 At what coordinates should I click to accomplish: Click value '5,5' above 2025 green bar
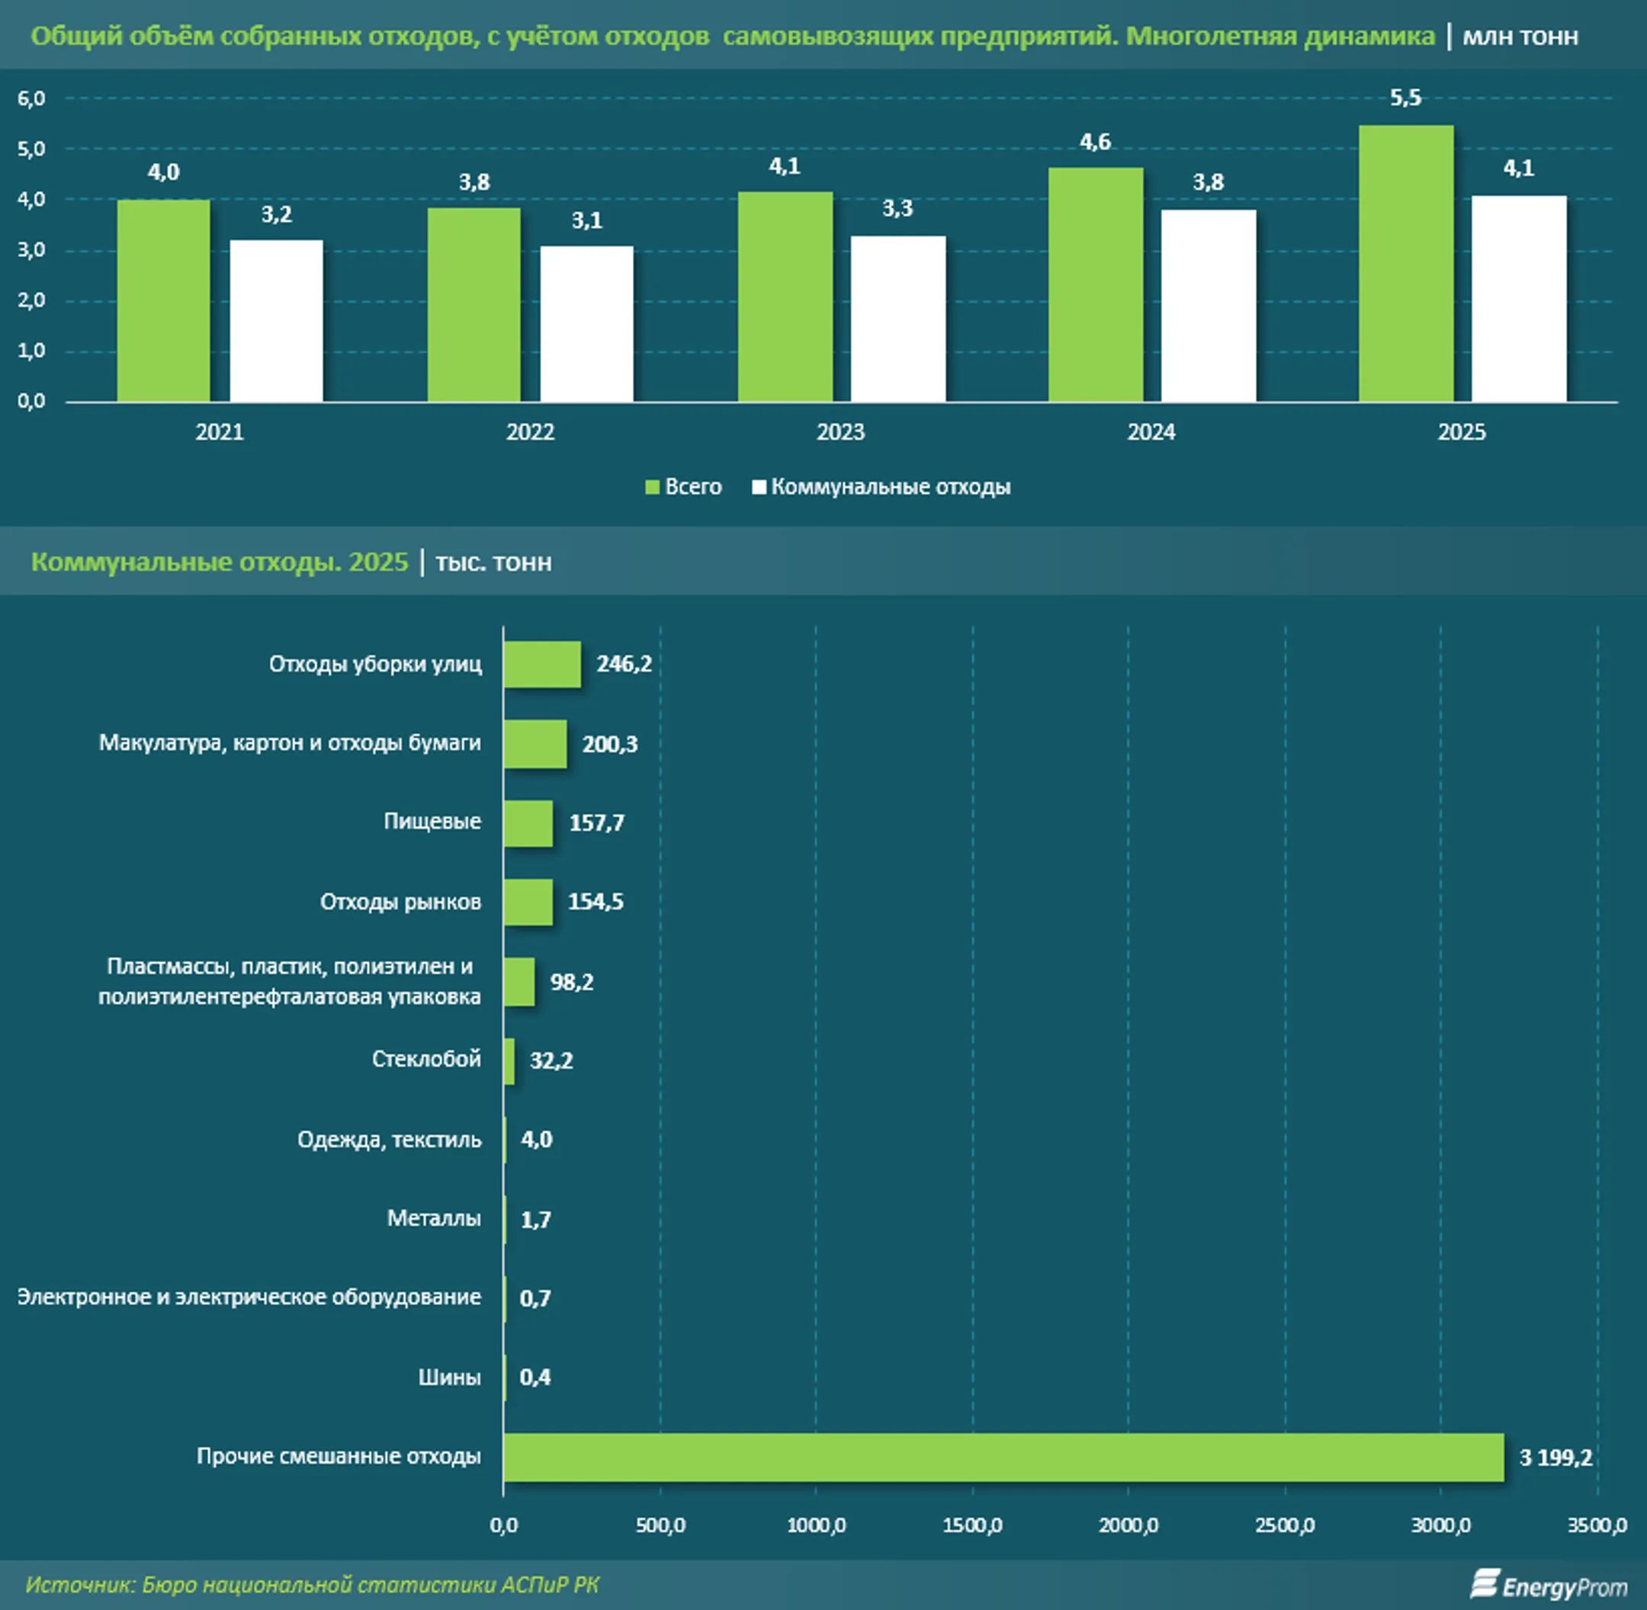[x=1406, y=98]
